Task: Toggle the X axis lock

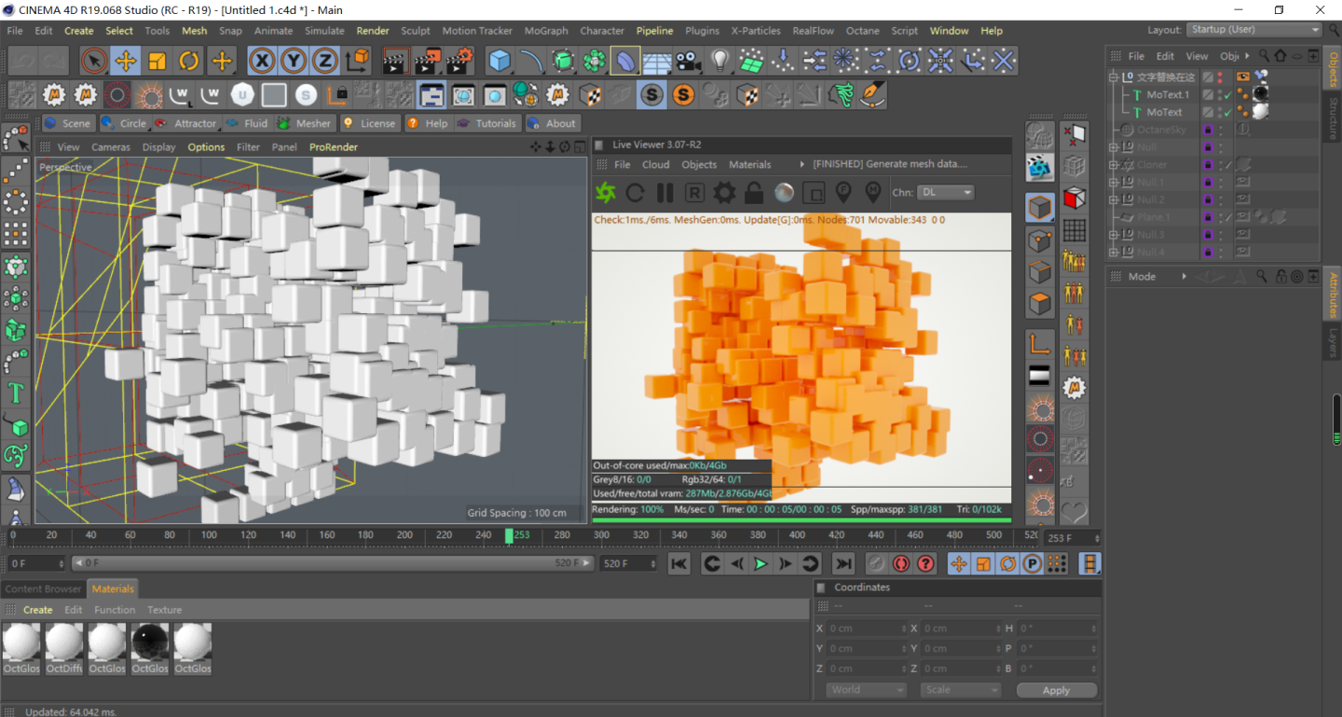Action: click(263, 62)
